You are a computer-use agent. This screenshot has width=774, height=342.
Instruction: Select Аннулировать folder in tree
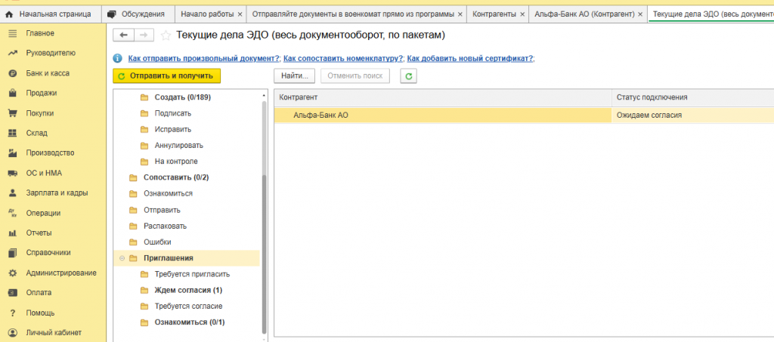click(178, 146)
